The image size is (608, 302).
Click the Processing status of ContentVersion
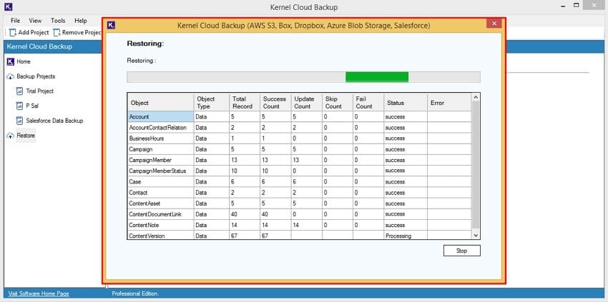pyautogui.click(x=406, y=236)
